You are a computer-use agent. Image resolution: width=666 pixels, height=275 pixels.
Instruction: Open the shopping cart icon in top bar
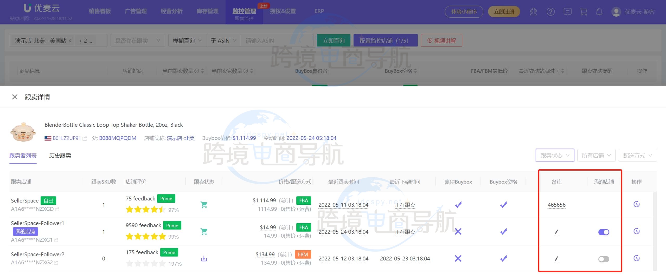584,12
